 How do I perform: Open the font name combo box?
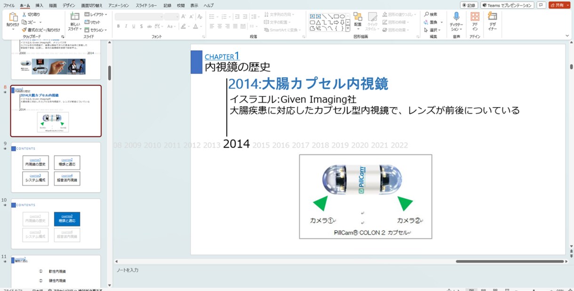click(x=139, y=16)
